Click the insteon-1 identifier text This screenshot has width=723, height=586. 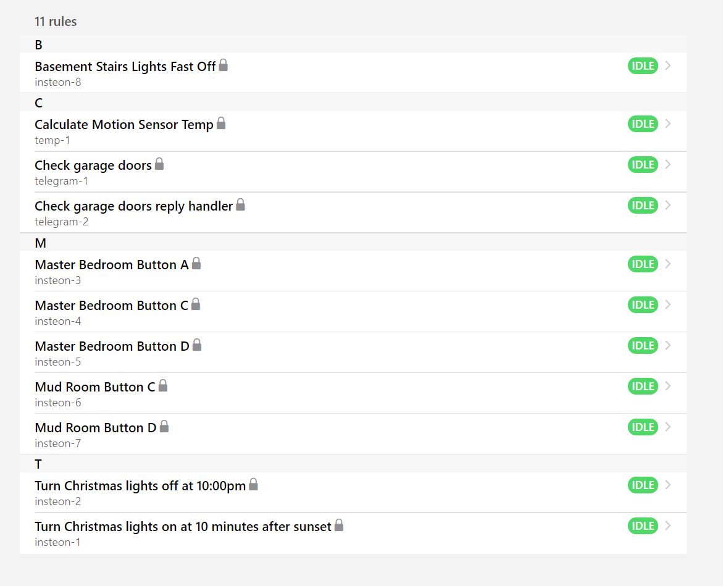[57, 542]
